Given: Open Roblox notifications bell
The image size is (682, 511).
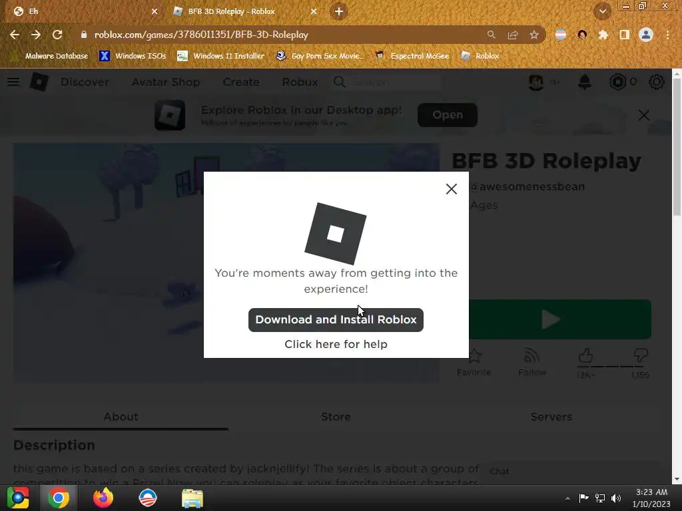Looking at the screenshot, I should [x=585, y=82].
